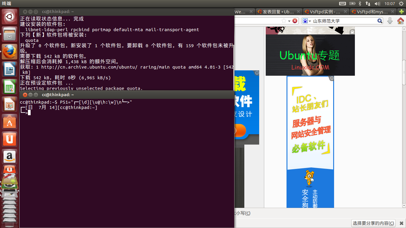Launch Firefox from the launcher
Screen dimensions: 406x228
(10, 52)
